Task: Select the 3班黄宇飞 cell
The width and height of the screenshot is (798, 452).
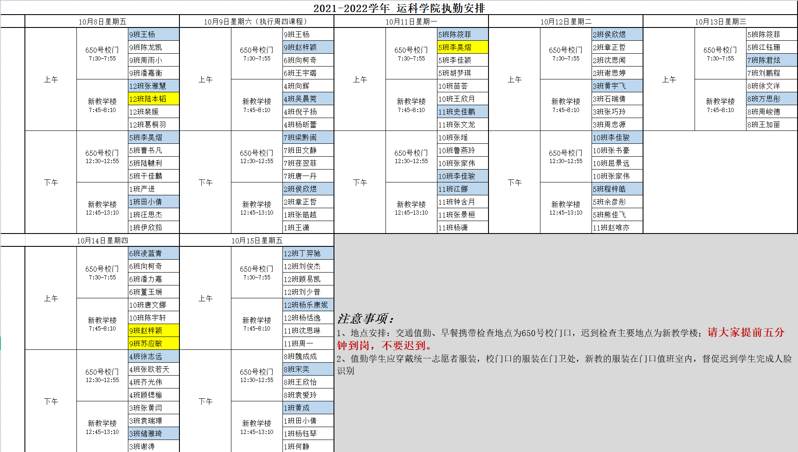Action: click(617, 86)
